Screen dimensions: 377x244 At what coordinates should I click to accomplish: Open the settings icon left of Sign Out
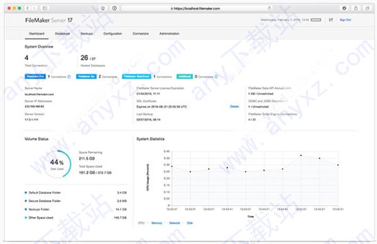click(x=331, y=19)
